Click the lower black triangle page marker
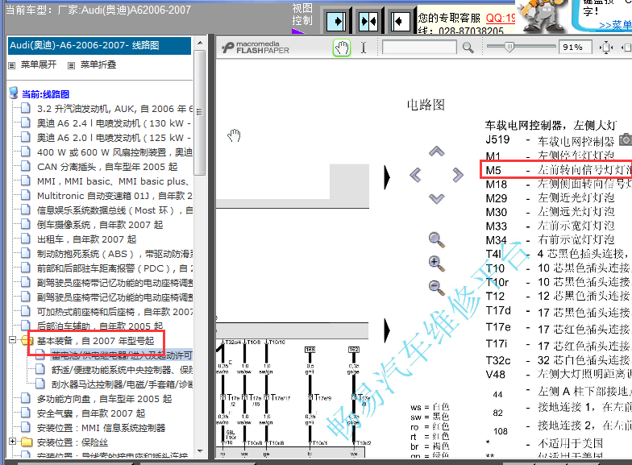Screen dimensions: 632x465 [387, 330]
